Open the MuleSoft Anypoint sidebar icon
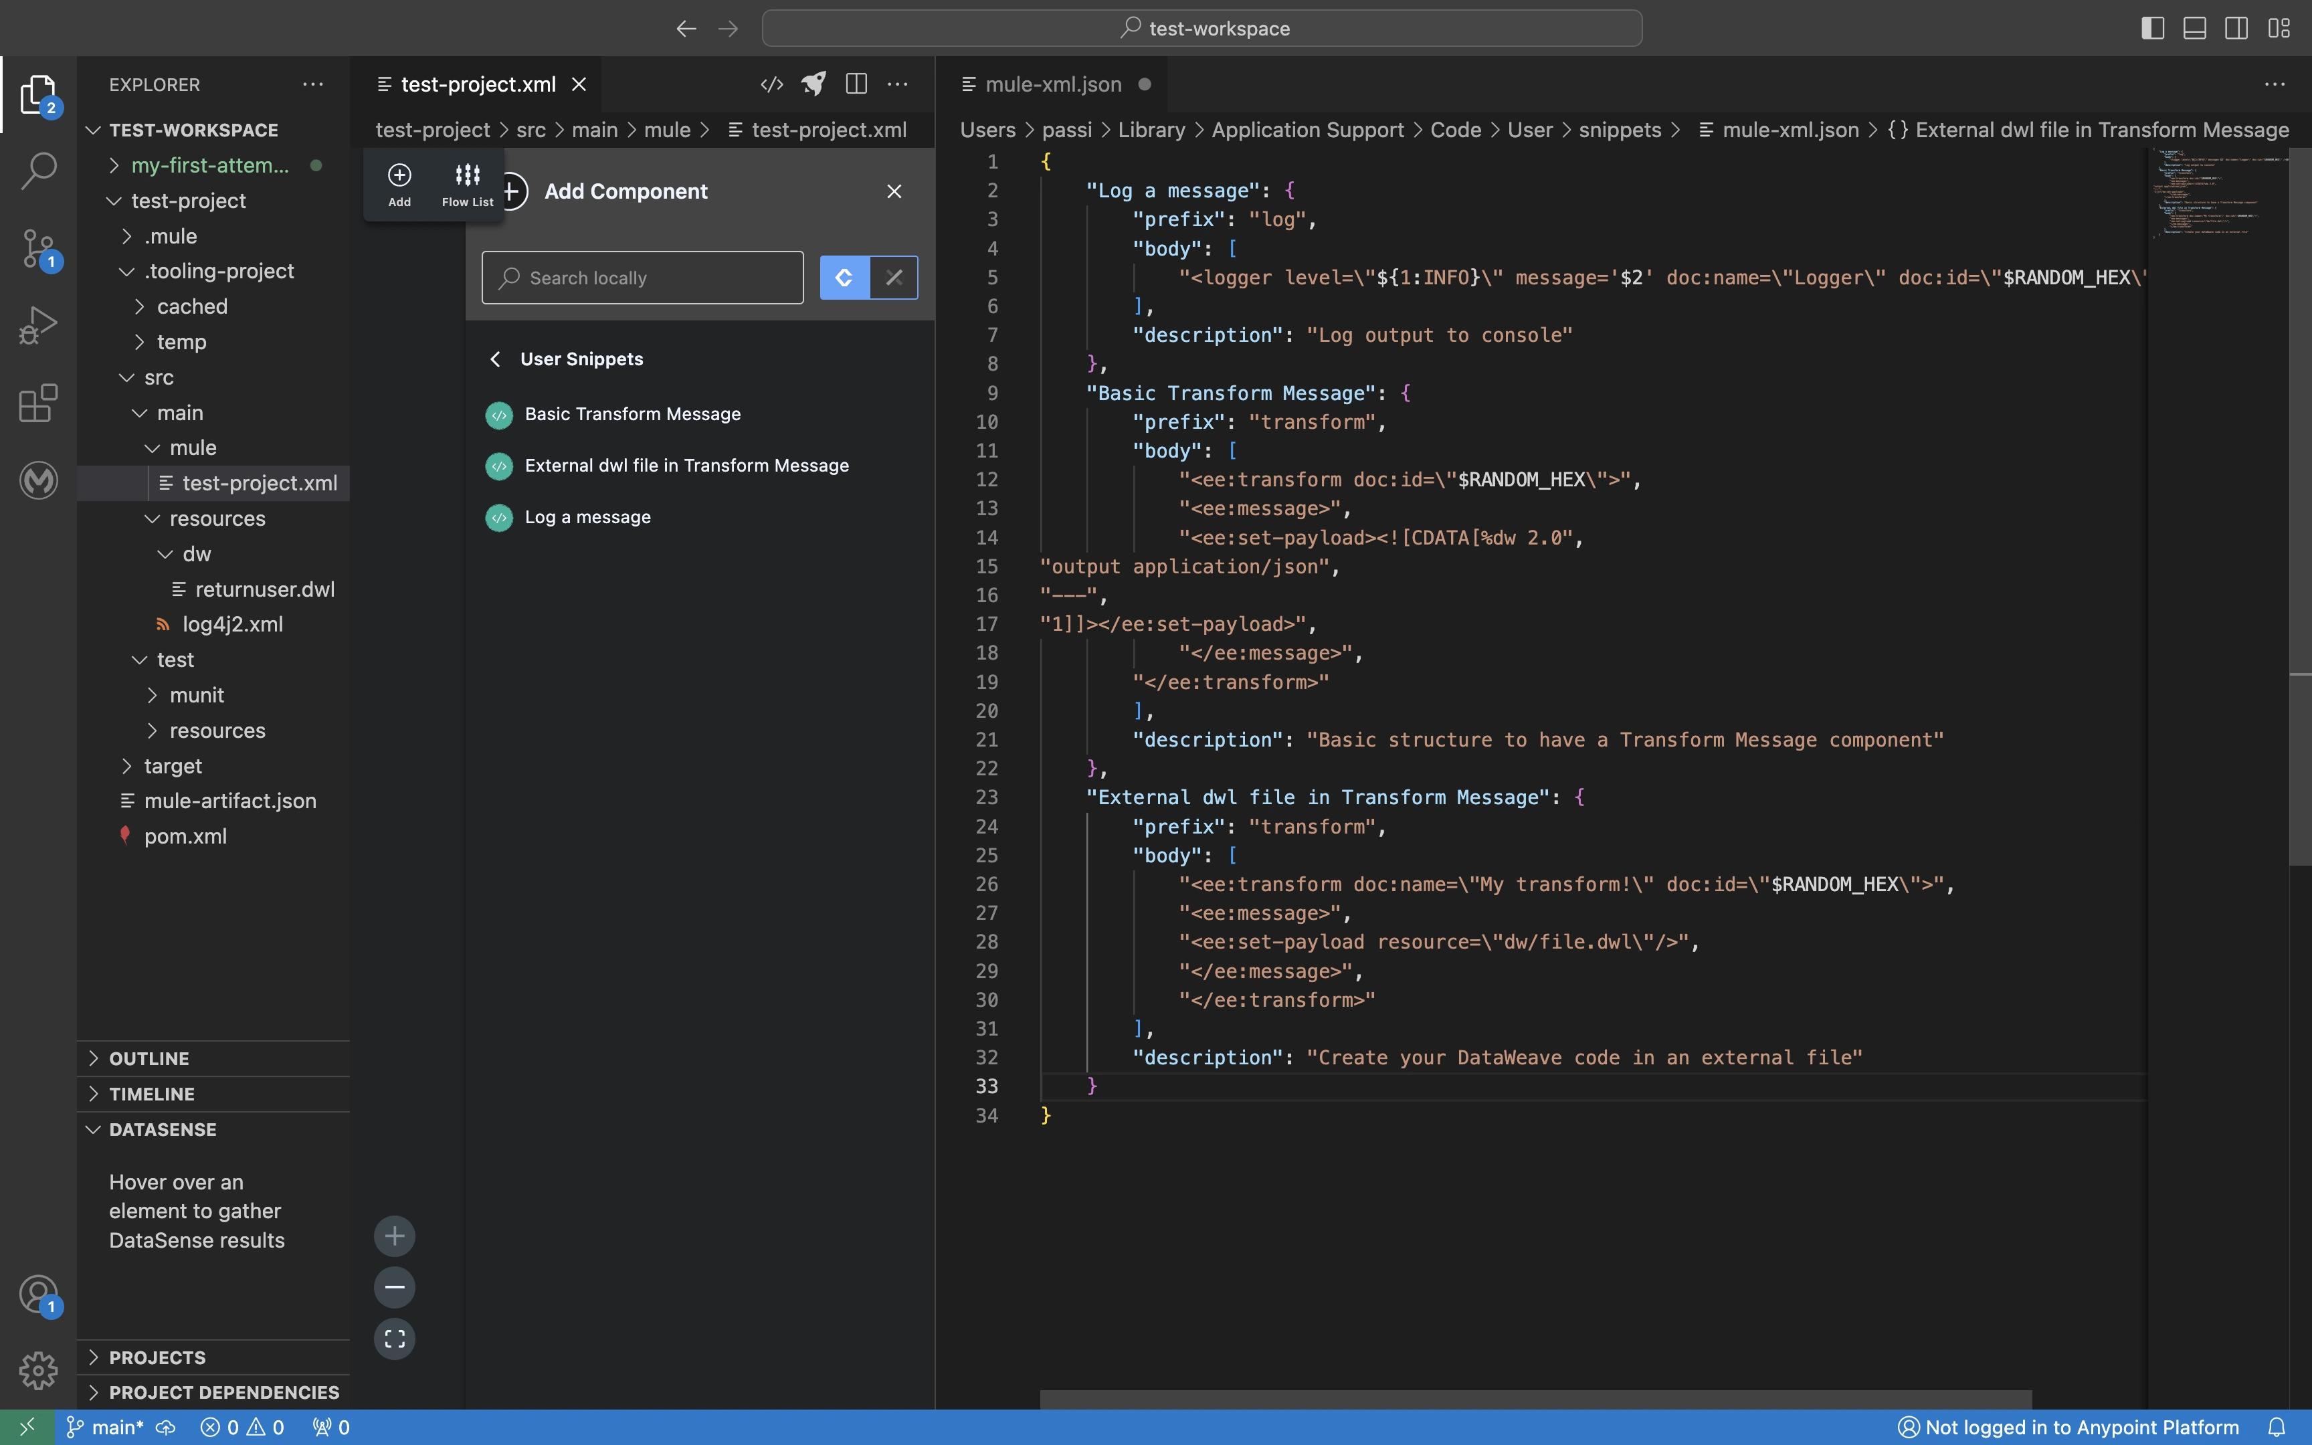The image size is (2312, 1445). (x=38, y=480)
